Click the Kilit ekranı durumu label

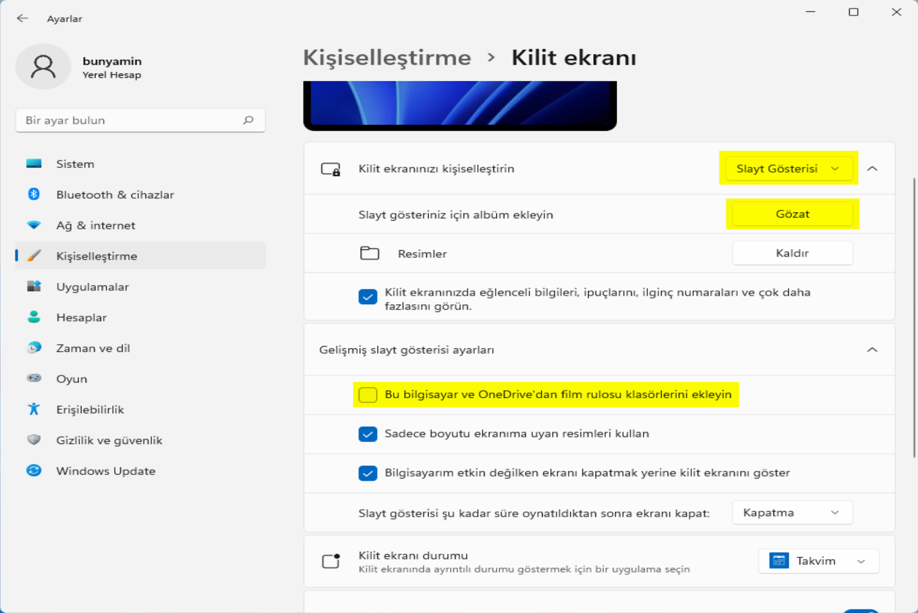pos(413,555)
